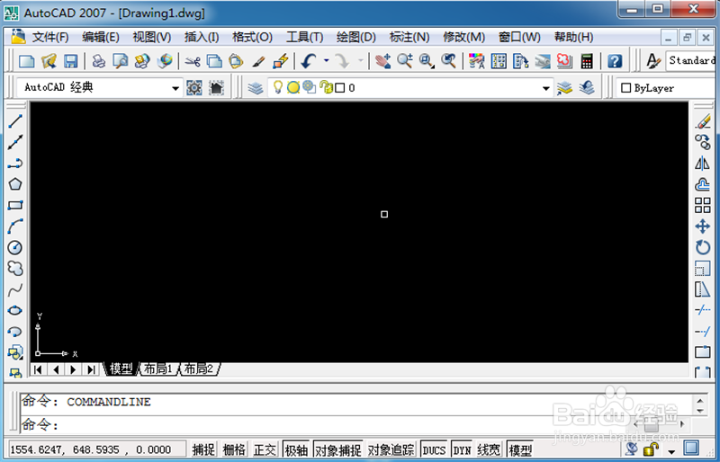Expand the AutoCAD 经典 workspace dropdown
This screenshot has width=720, height=462.
pos(175,87)
